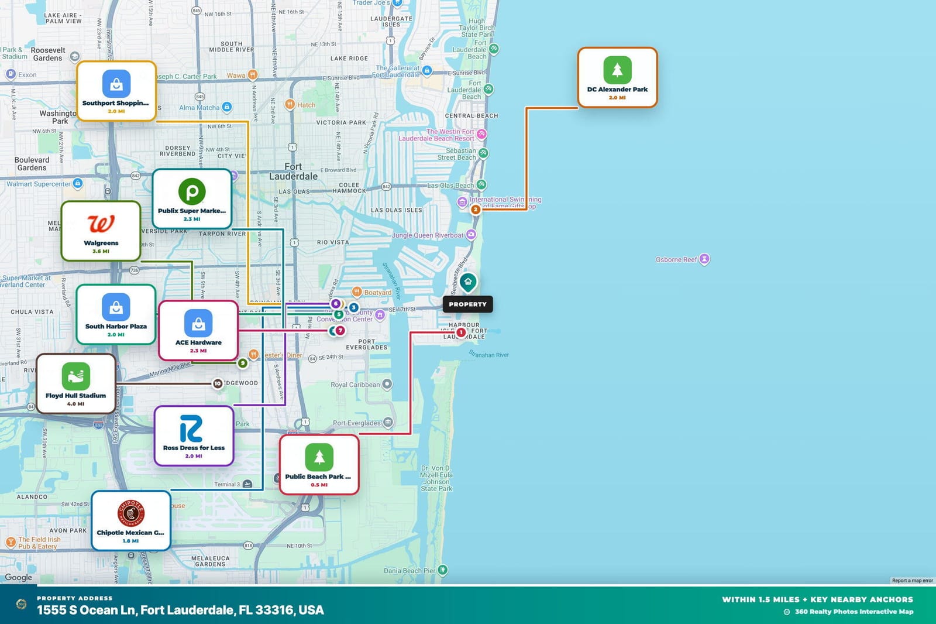The image size is (936, 624).
Task: Select the orange marker number 2
Action: [476, 210]
